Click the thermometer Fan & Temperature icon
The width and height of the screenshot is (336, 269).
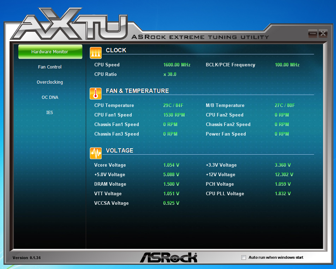[x=96, y=94]
